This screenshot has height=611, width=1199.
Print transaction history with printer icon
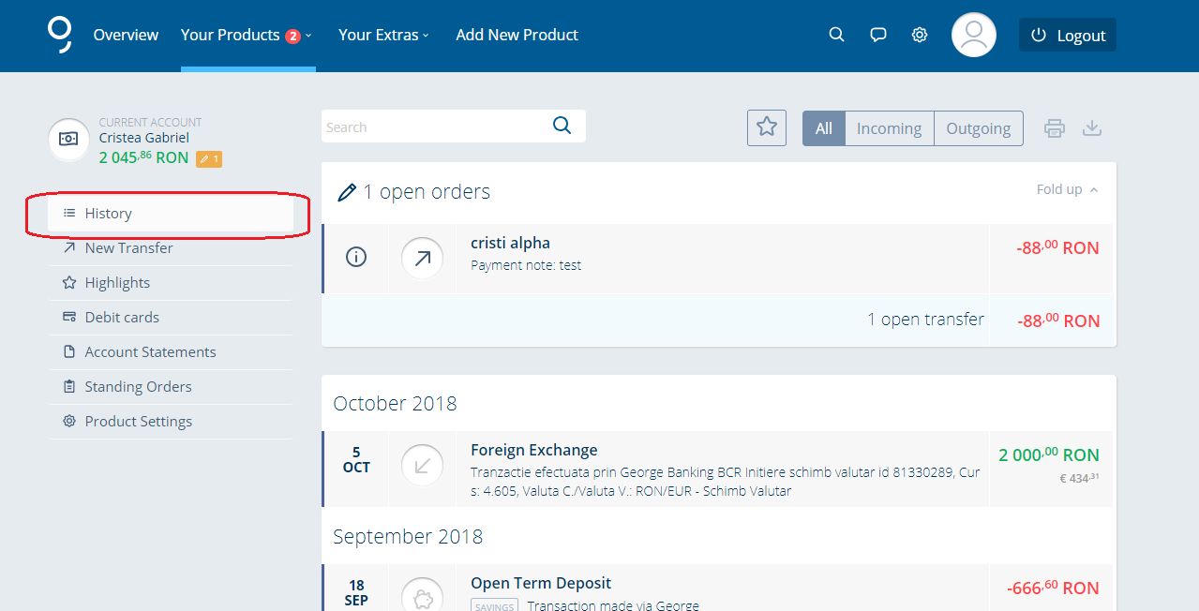point(1055,128)
